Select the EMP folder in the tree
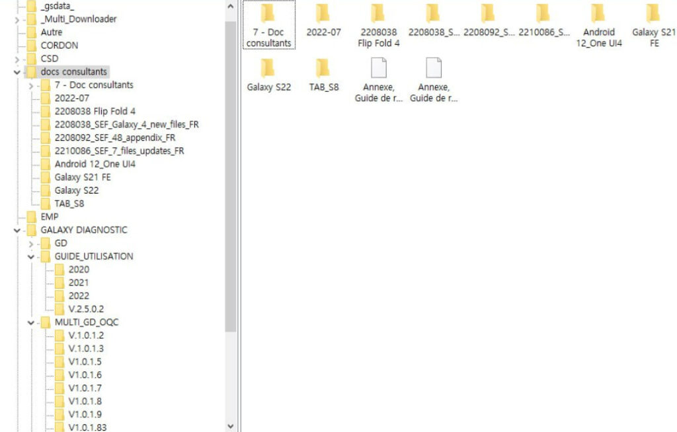This screenshot has width=677, height=432. point(50,217)
